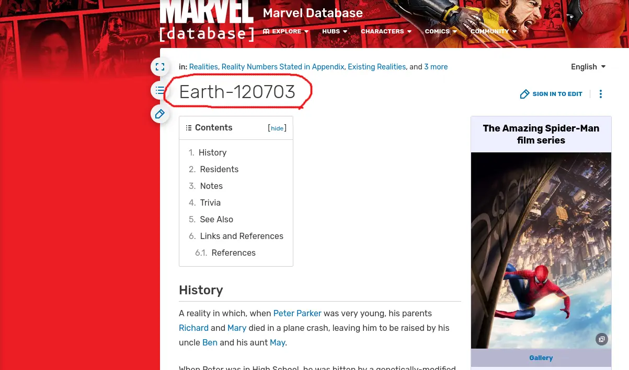Click the pencil edit icon on sidebar
629x370 pixels.
point(160,114)
